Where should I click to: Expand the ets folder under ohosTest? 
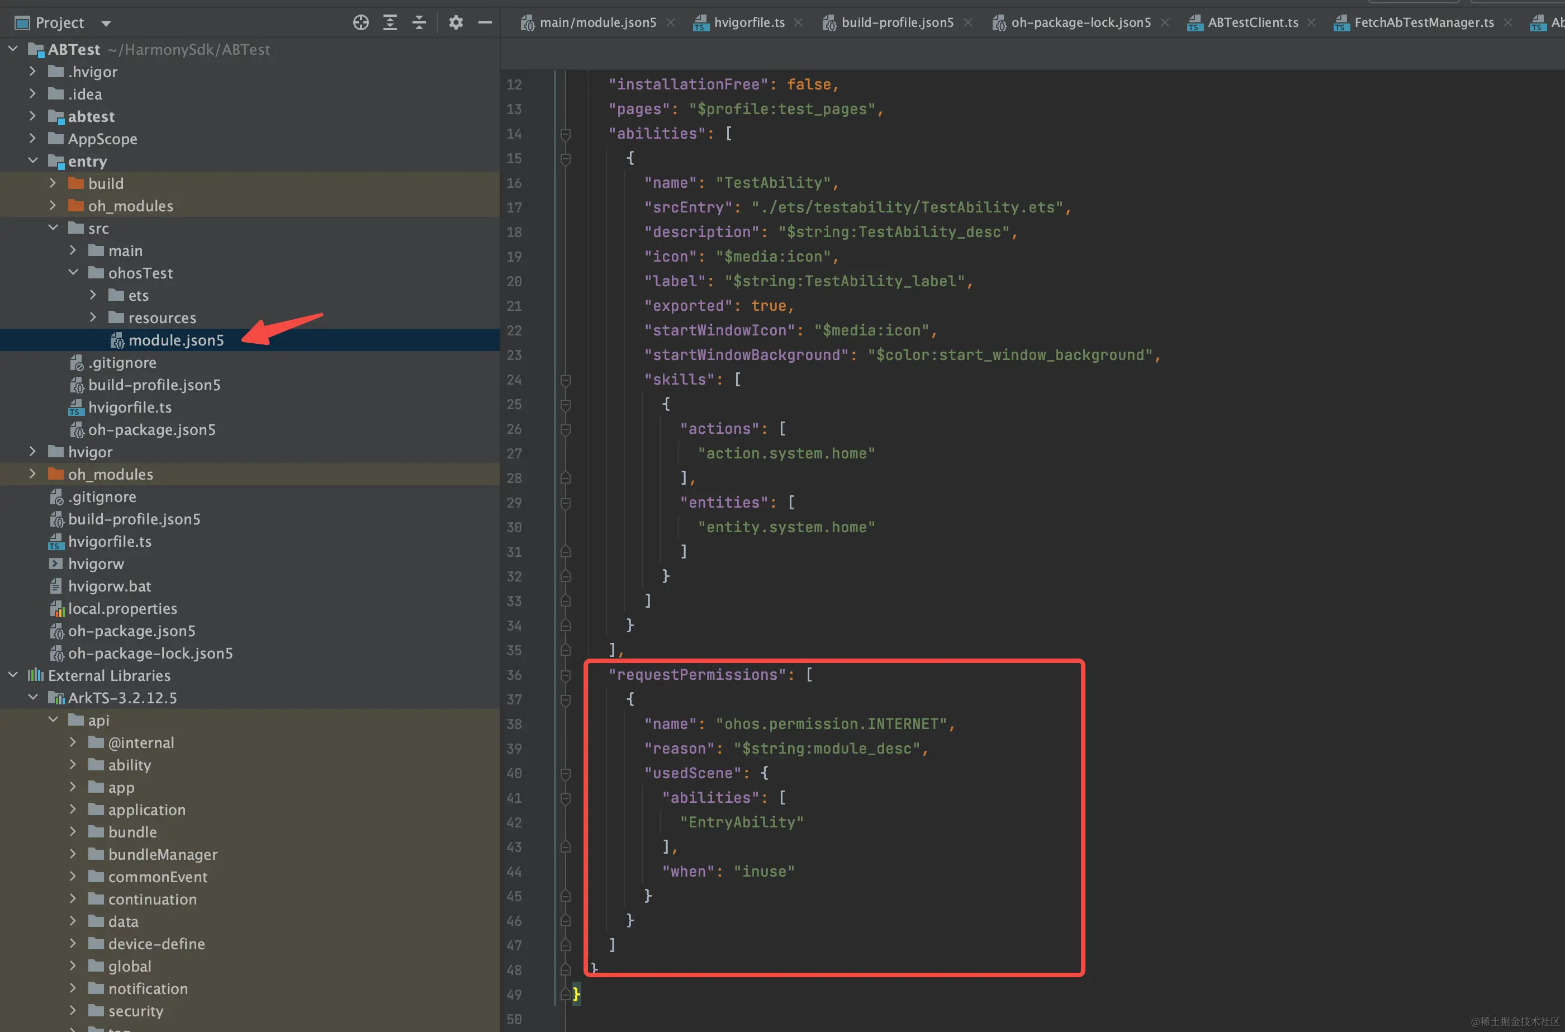[x=93, y=295]
